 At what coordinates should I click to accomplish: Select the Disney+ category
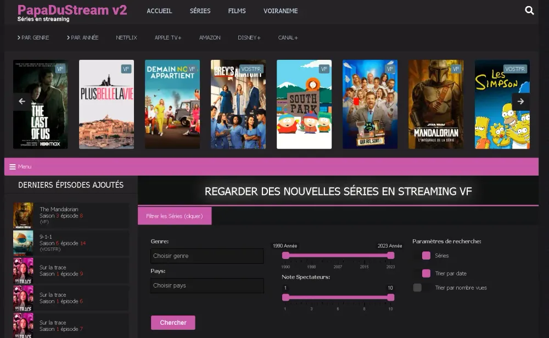click(249, 37)
